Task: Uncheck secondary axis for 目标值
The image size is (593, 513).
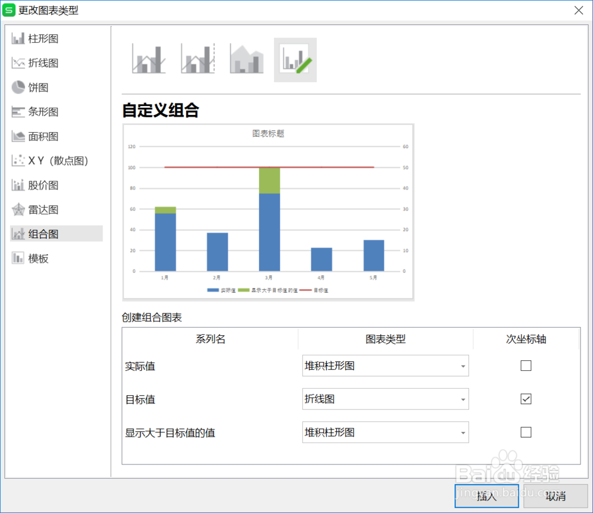Action: (x=525, y=399)
